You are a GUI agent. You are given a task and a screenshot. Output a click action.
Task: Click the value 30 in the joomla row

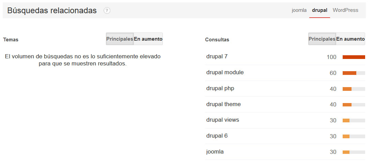coord(333,152)
